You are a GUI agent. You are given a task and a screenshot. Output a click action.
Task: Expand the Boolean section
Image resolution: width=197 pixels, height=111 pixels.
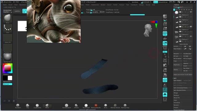176,95
